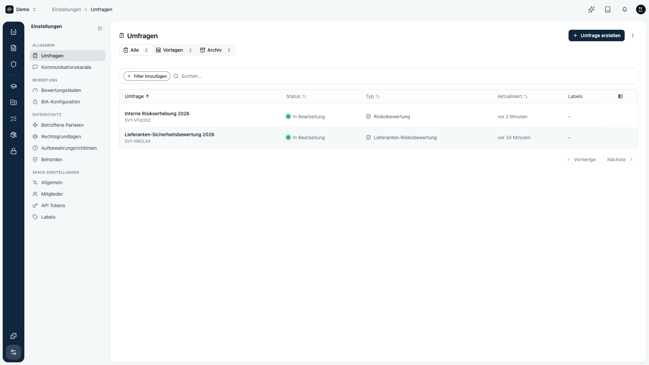Sort table by Typ column

(x=372, y=96)
